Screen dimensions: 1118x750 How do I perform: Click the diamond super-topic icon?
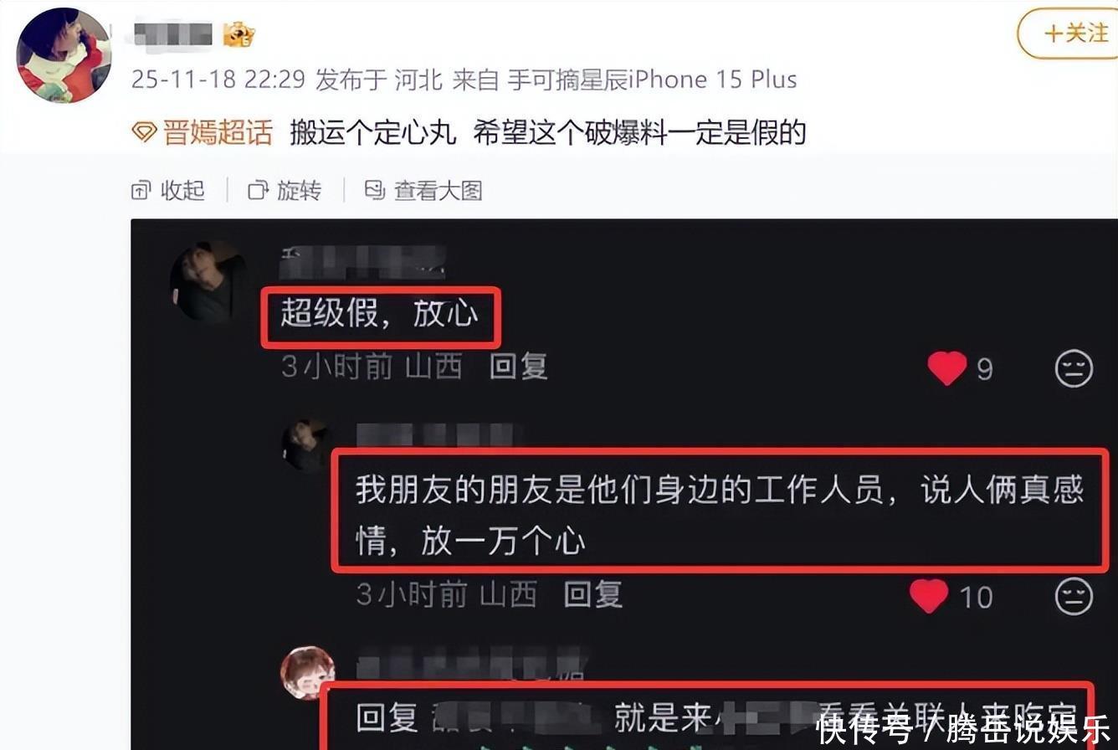click(145, 132)
